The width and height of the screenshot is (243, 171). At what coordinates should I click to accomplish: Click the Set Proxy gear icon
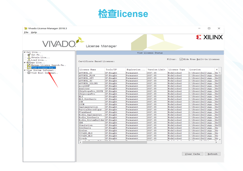[x=29, y=55]
